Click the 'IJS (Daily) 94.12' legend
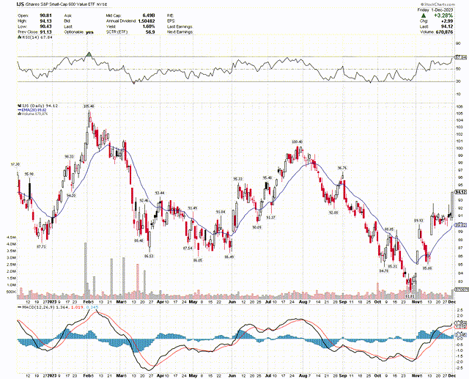The image size is (469, 379). click(40, 106)
